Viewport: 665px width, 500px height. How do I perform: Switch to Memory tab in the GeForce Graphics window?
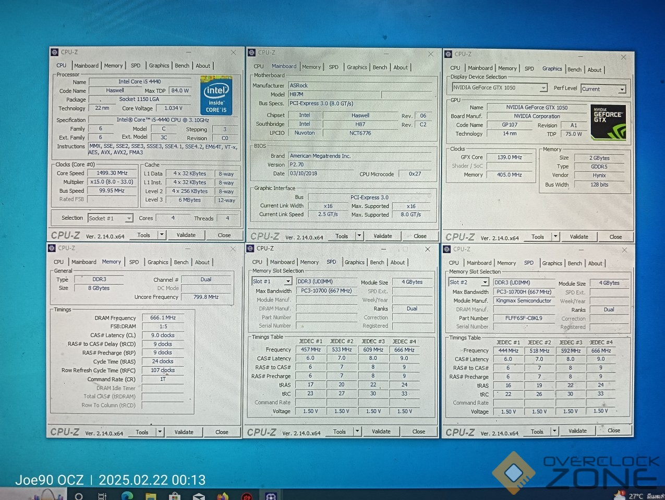coord(507,68)
